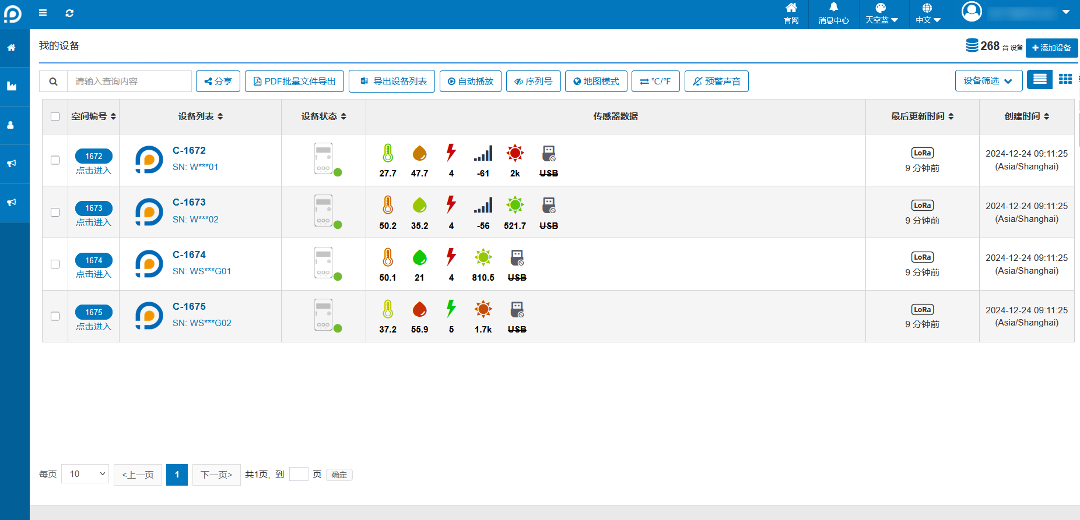This screenshot has height=520, width=1080.
Task: Toggle the select-all checkbox in table header
Action: [55, 116]
